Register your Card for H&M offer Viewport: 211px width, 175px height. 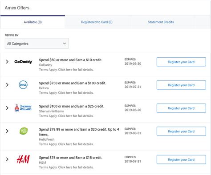[181, 159]
